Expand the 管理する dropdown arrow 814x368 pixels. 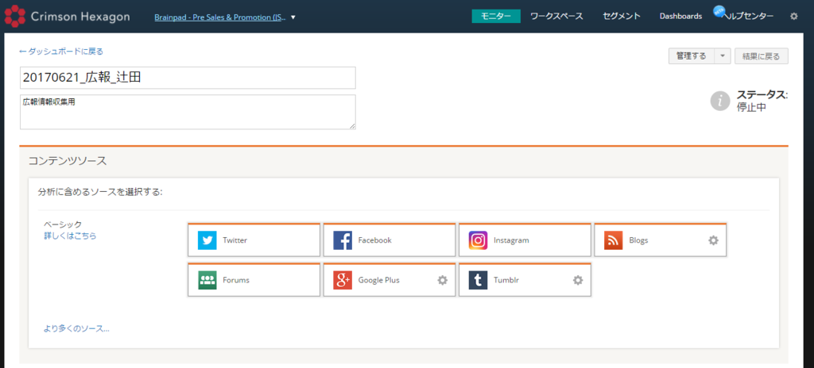[723, 56]
